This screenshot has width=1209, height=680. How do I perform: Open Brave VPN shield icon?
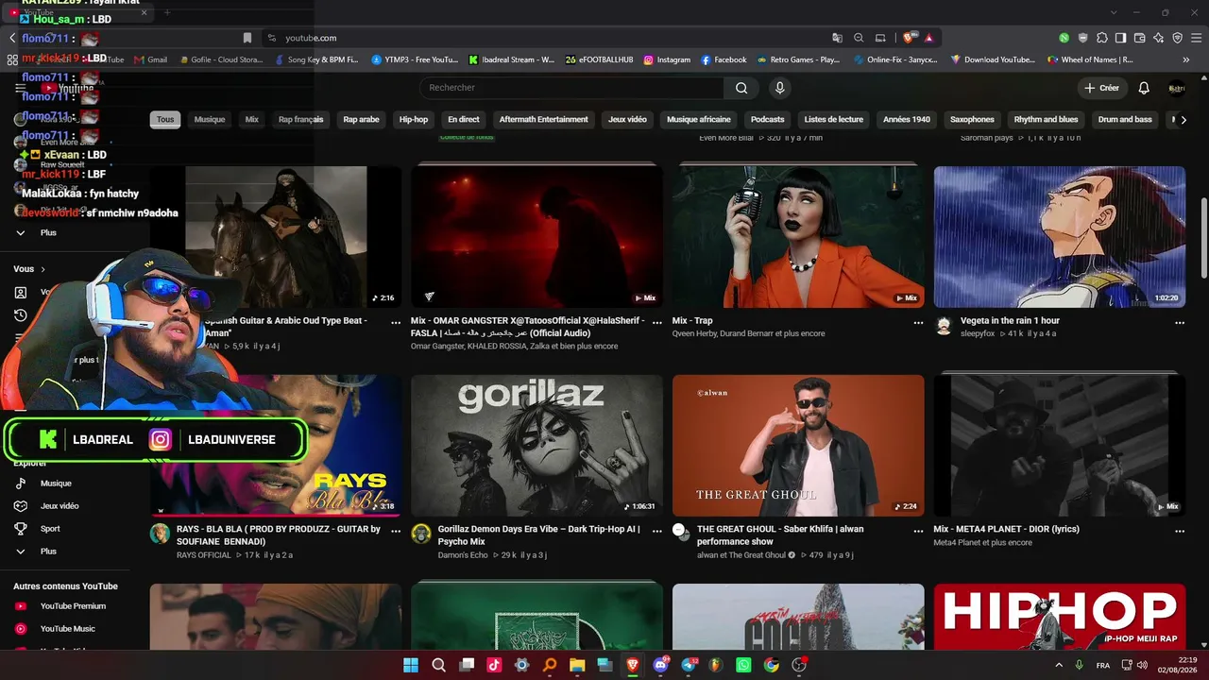click(1177, 38)
